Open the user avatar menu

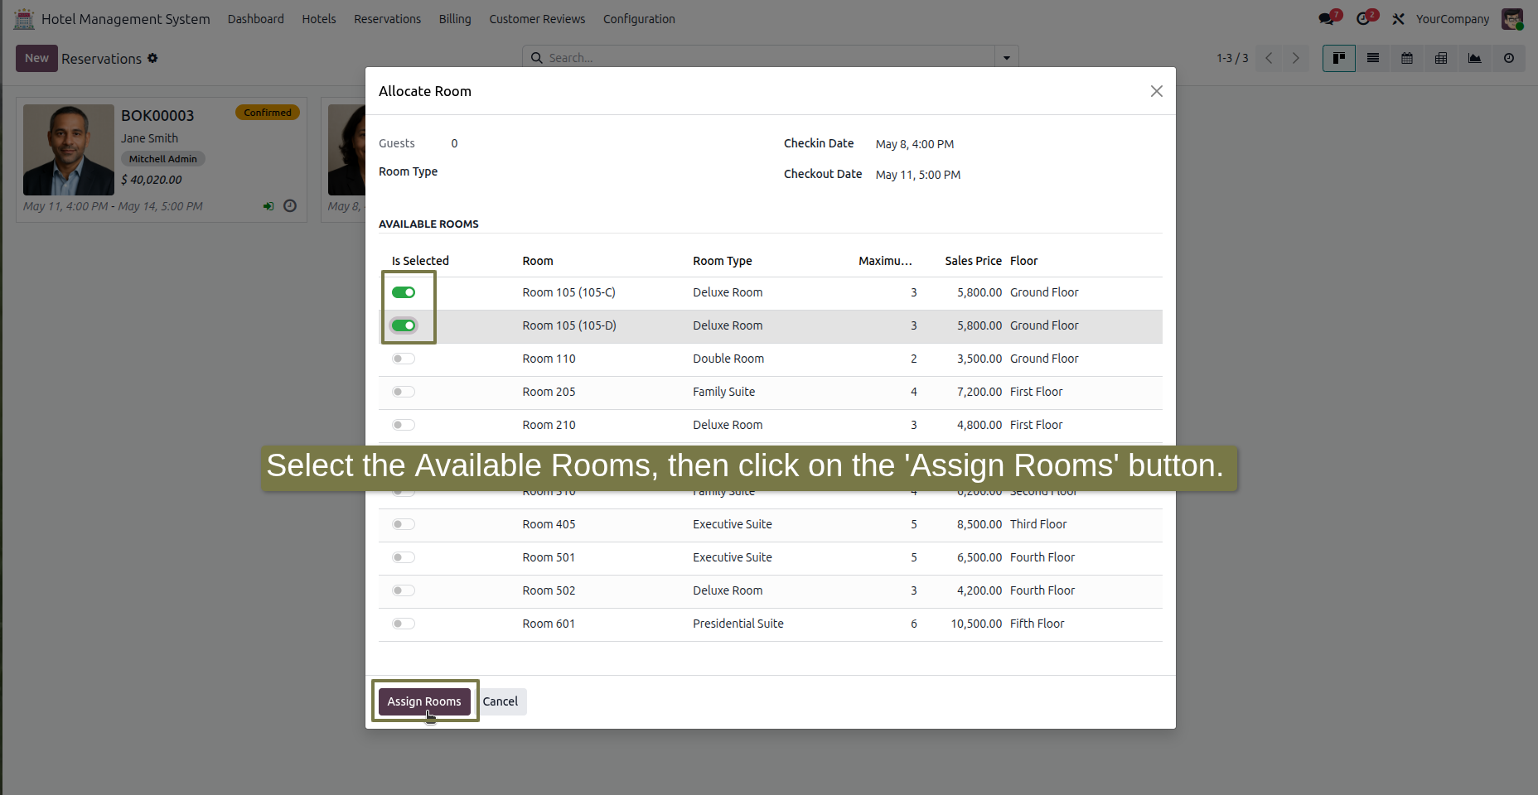click(x=1512, y=18)
